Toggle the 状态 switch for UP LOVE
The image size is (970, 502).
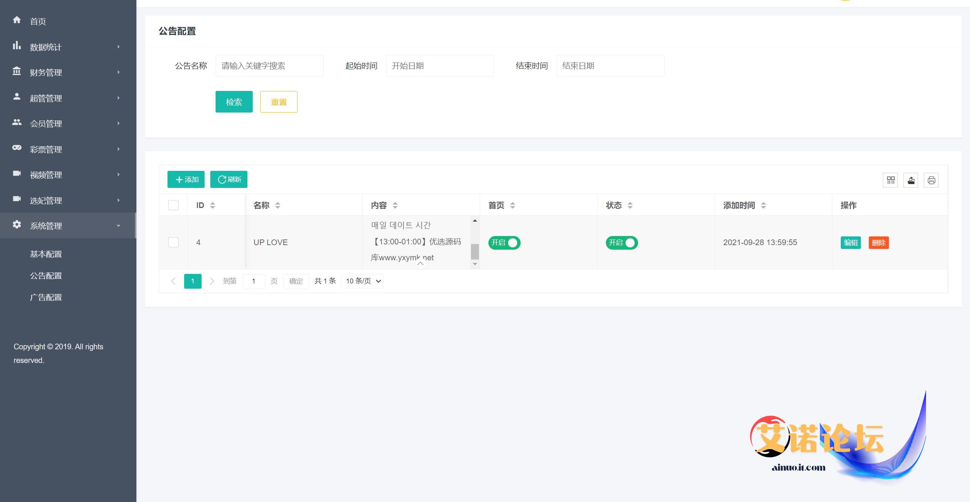(622, 242)
